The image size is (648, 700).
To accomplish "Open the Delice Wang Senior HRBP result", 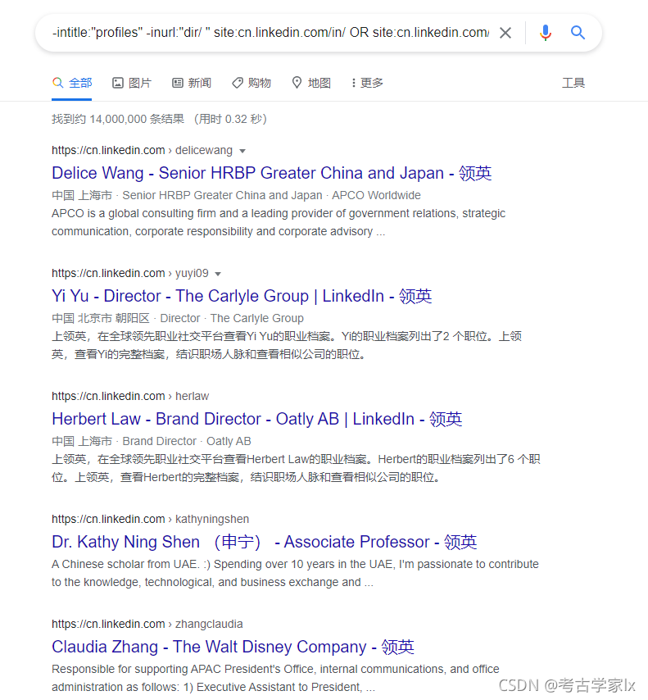I will pyautogui.click(x=271, y=173).
